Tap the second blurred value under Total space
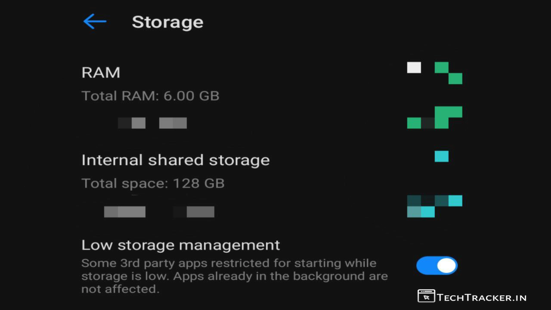Viewport: 551px width, 310px height. [195, 212]
